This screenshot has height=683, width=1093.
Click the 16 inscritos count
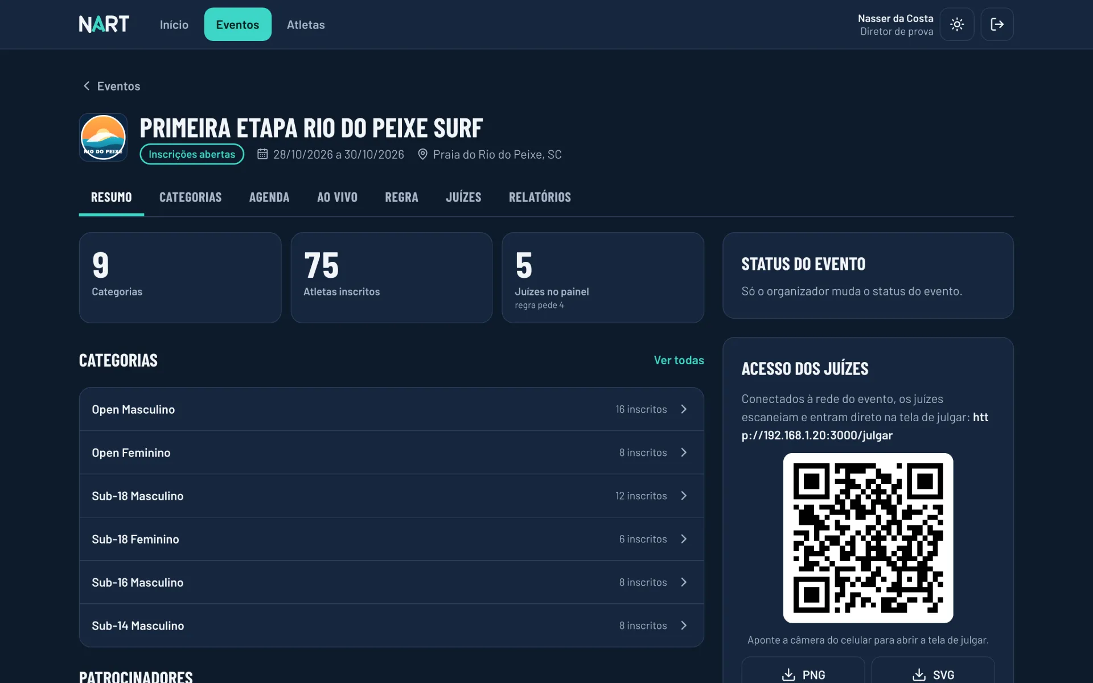pyautogui.click(x=641, y=409)
